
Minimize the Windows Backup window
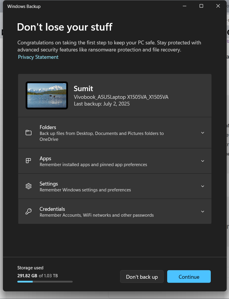click(185, 6)
